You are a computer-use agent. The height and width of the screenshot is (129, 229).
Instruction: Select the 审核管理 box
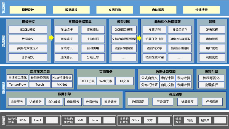(x=212, y=39)
